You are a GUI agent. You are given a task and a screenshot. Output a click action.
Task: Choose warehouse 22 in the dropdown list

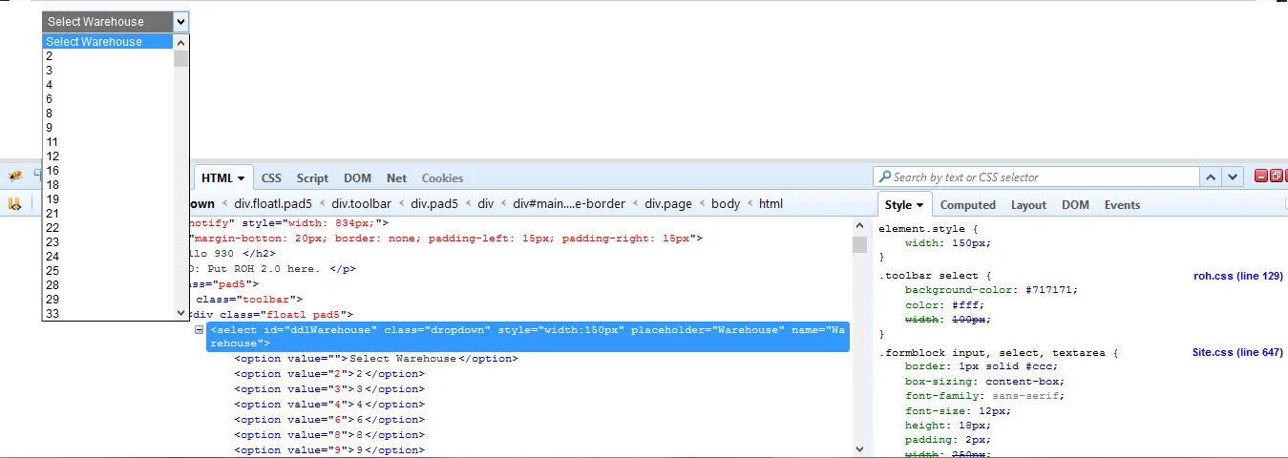[108, 228]
